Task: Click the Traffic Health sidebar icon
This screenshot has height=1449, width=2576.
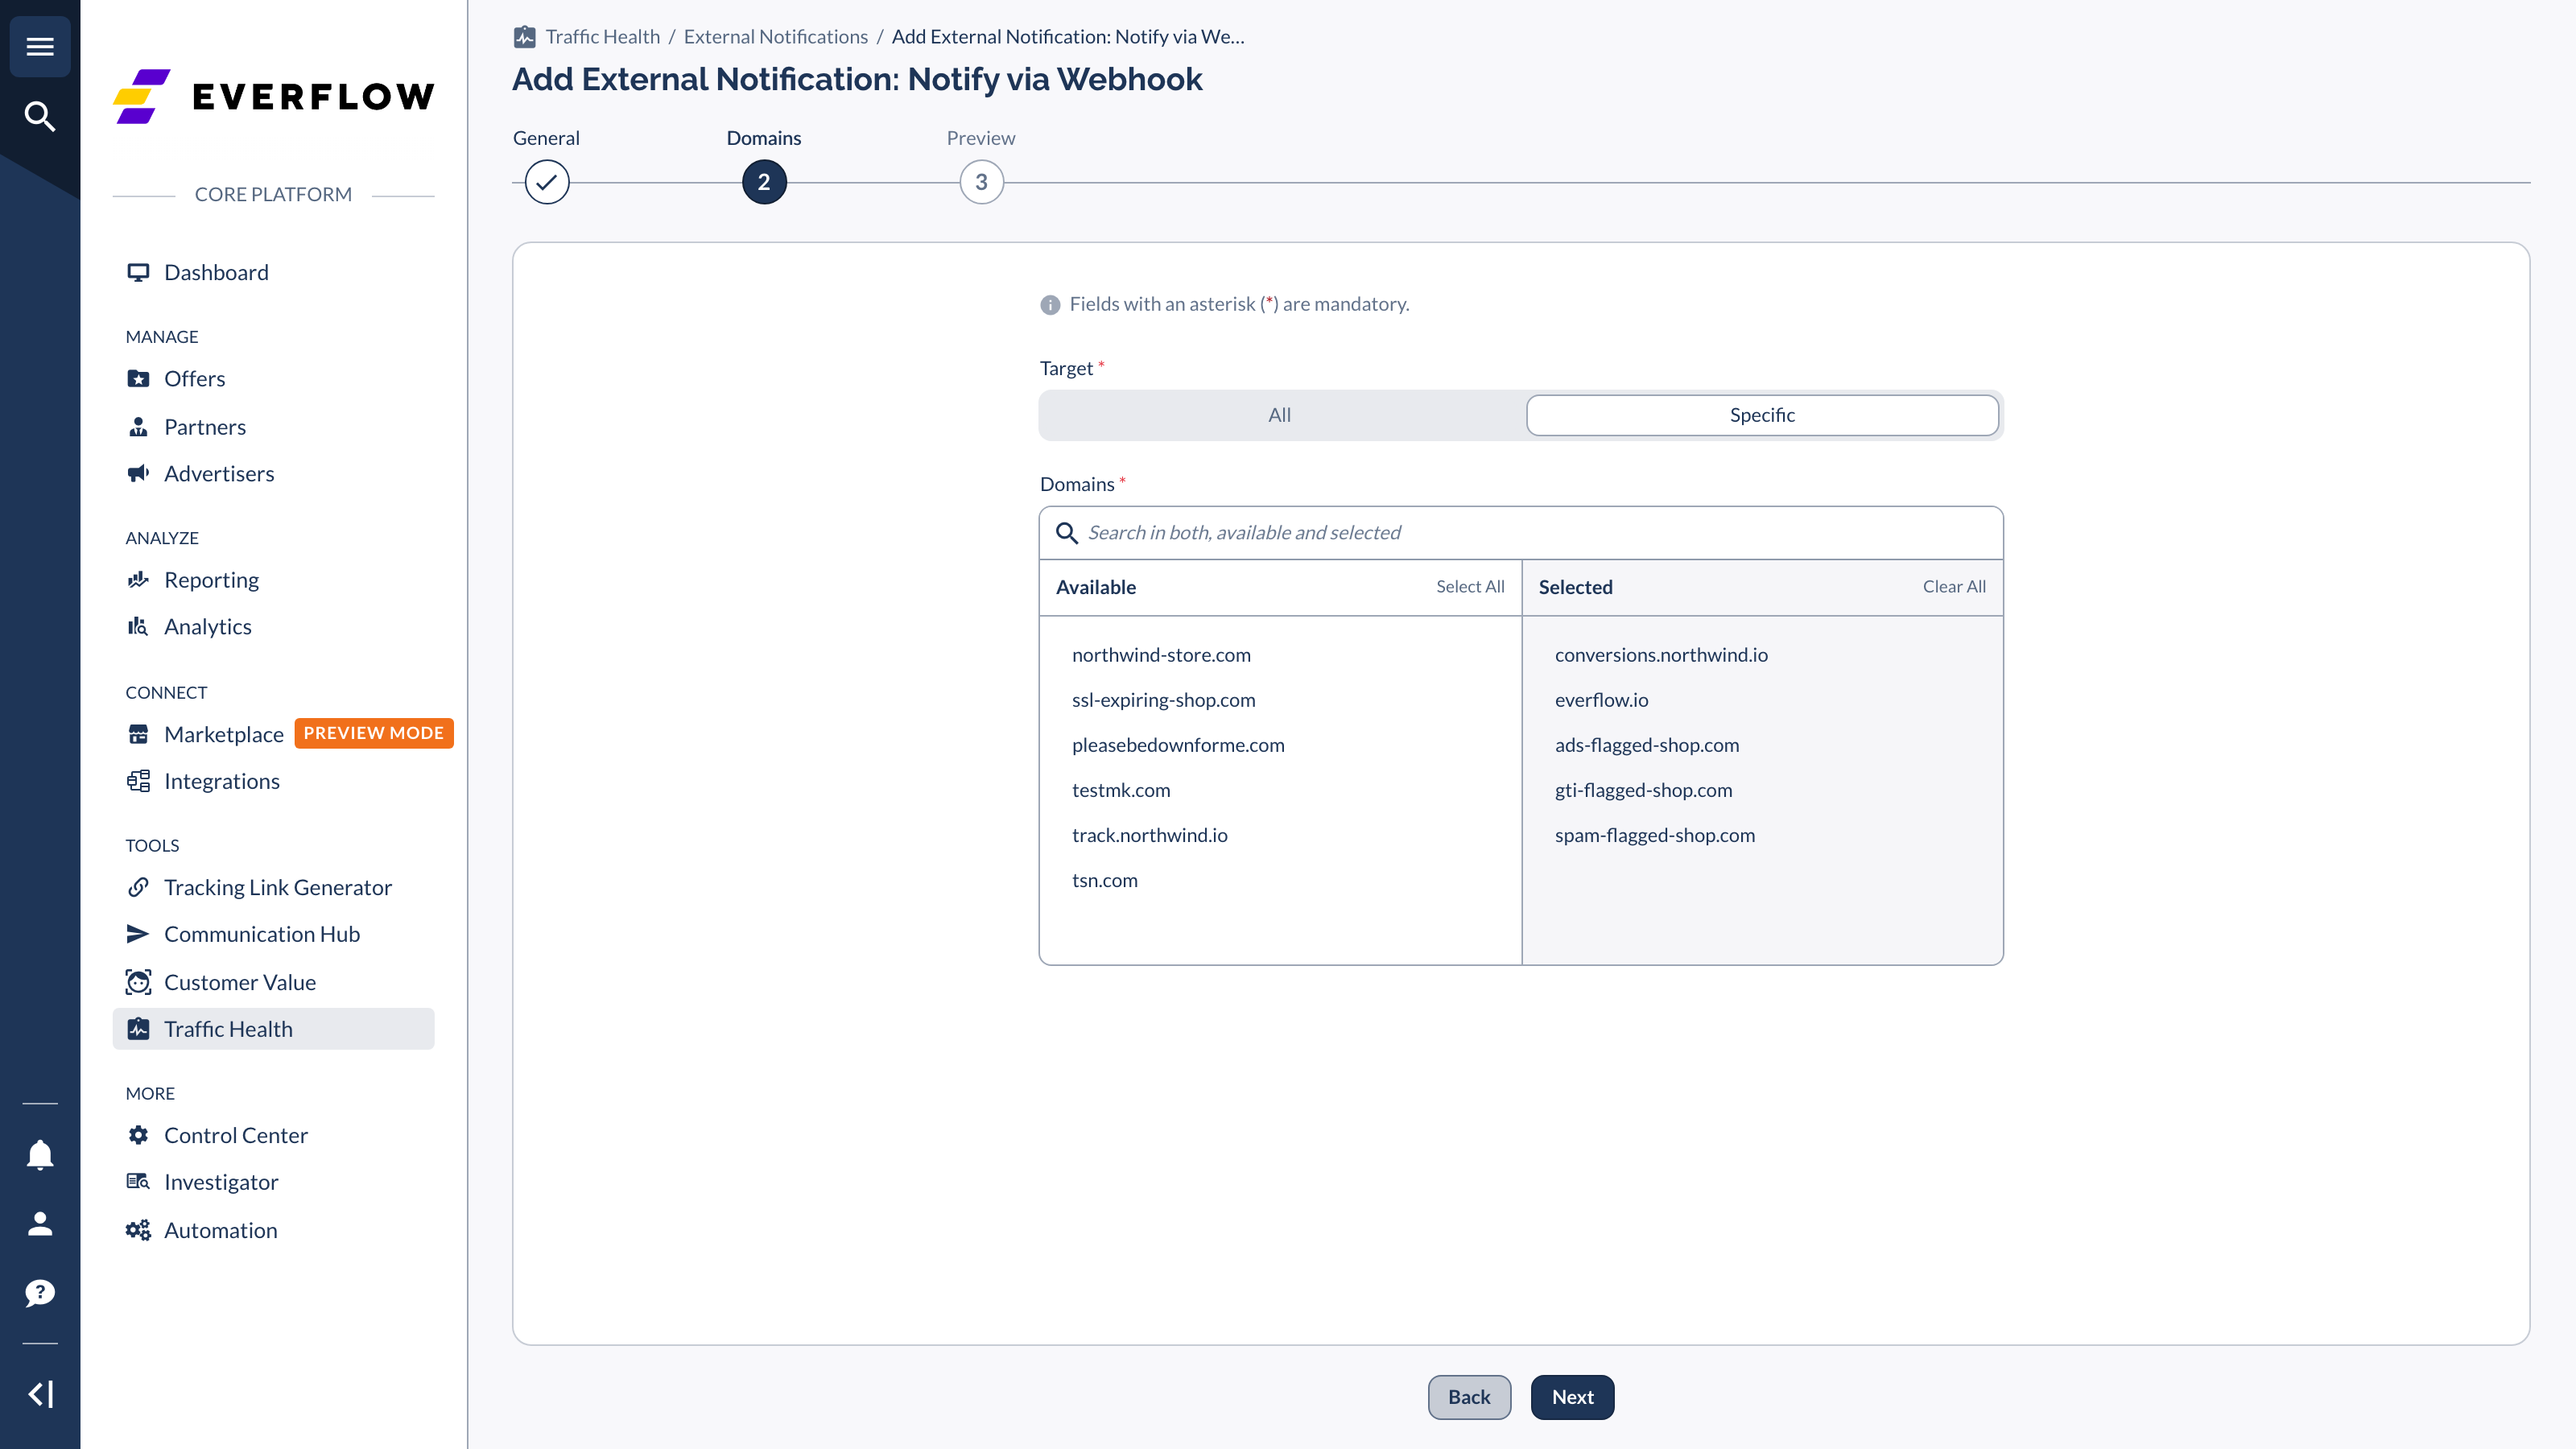Action: pyautogui.click(x=138, y=1029)
